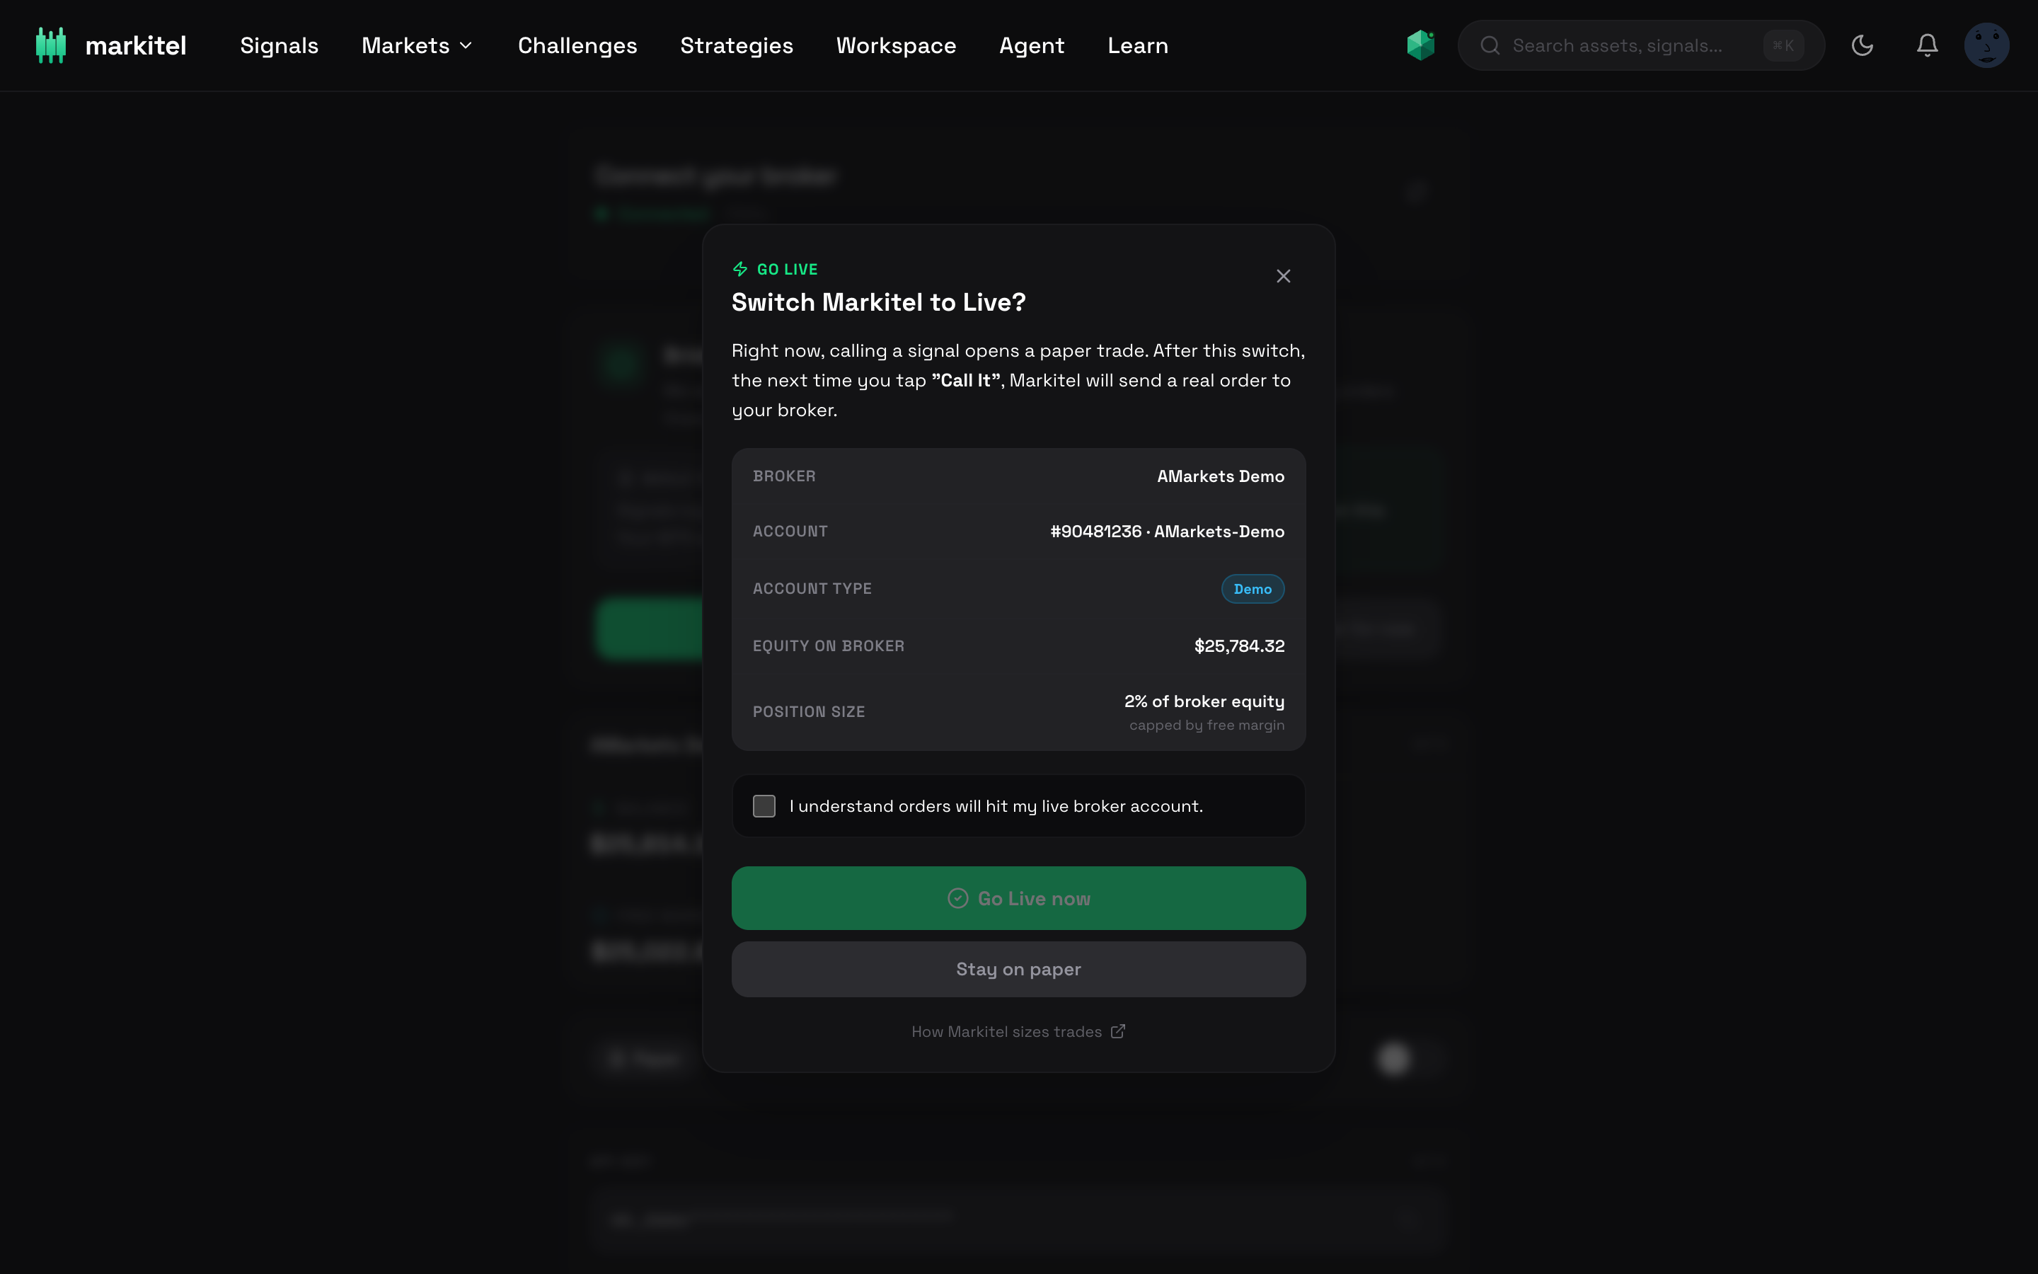Open notifications via the bell icon

(1927, 45)
